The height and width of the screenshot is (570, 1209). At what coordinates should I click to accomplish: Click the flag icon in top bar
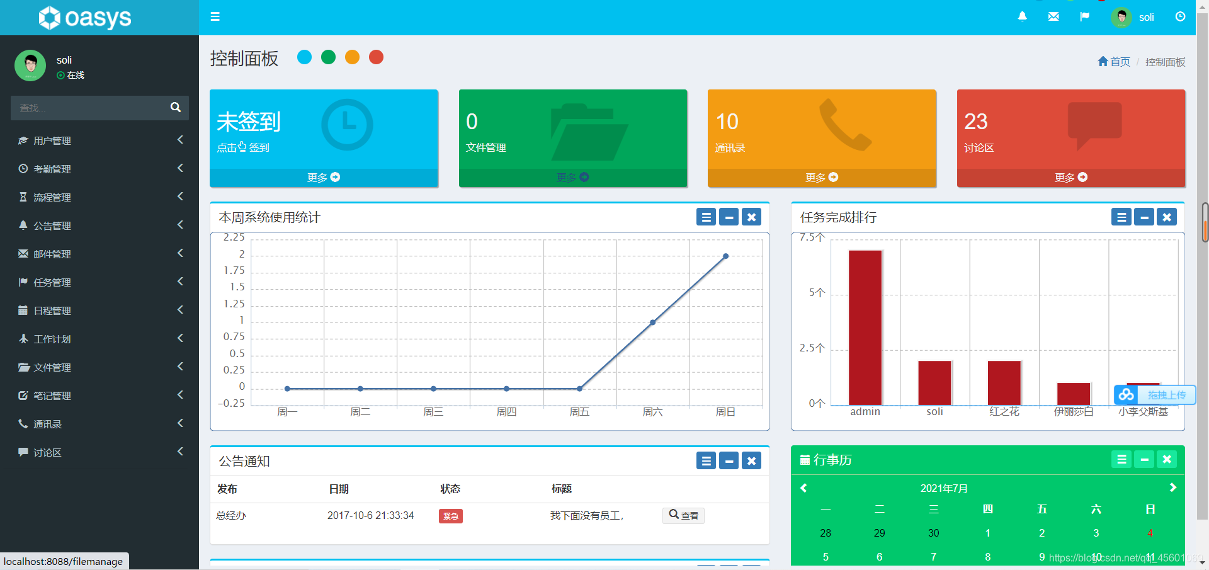coord(1085,16)
